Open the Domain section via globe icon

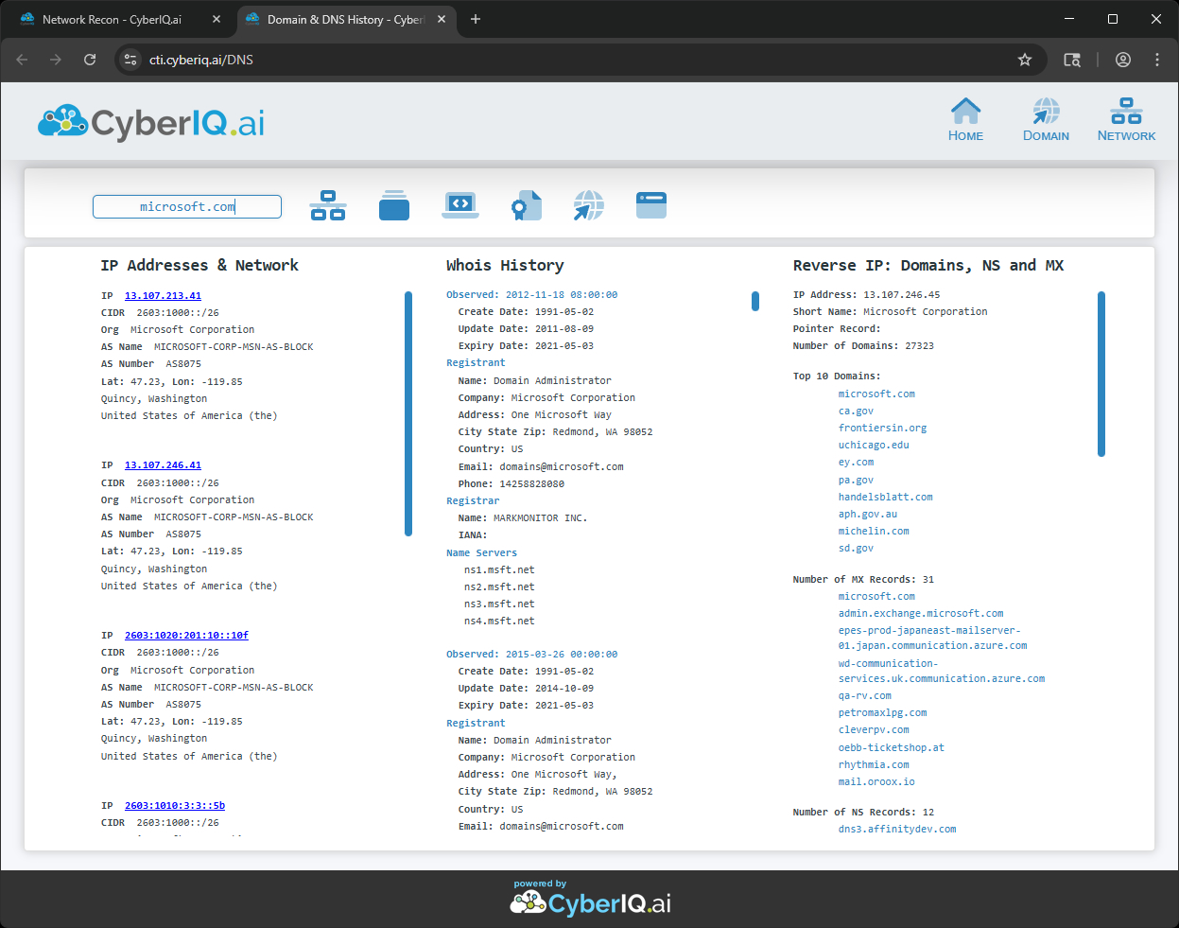click(x=1046, y=118)
